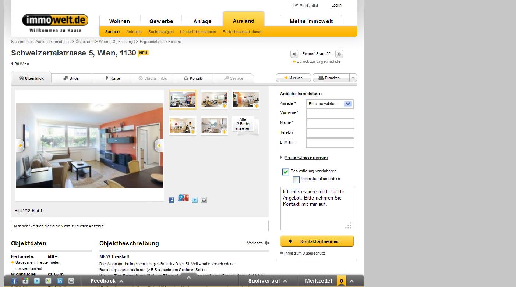Open the Gewerbe menu

pos(161,21)
